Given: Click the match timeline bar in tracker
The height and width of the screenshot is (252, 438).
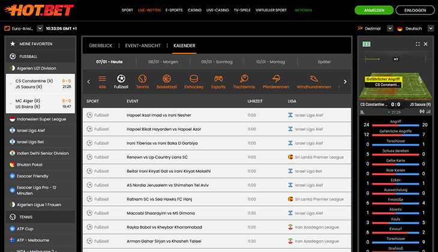Looking at the screenshot, I should [395, 59].
